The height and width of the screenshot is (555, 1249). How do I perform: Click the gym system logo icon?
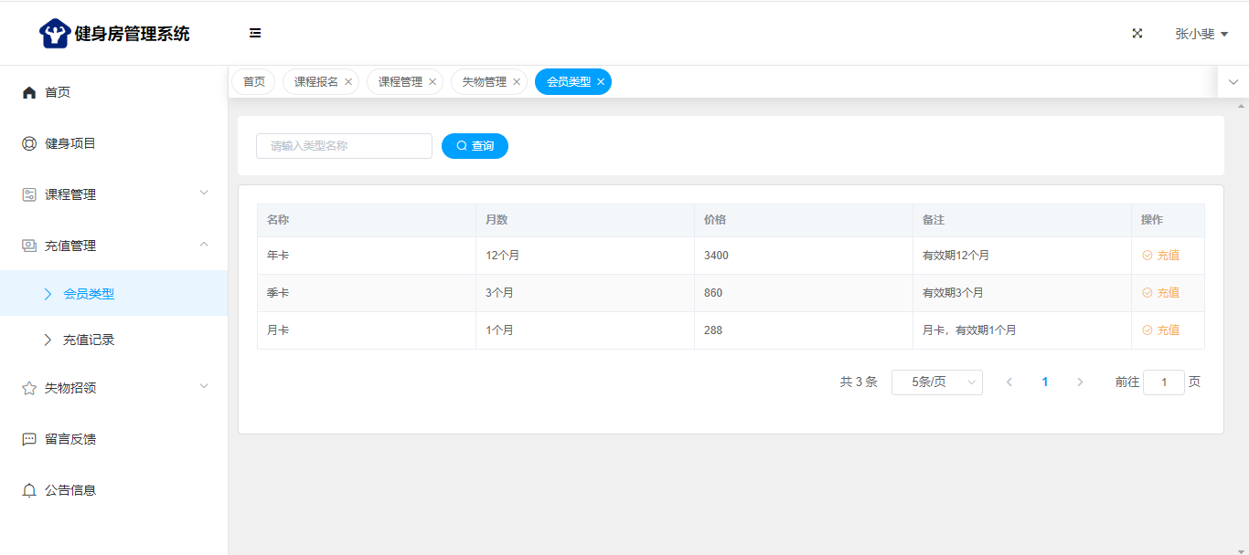pos(55,34)
